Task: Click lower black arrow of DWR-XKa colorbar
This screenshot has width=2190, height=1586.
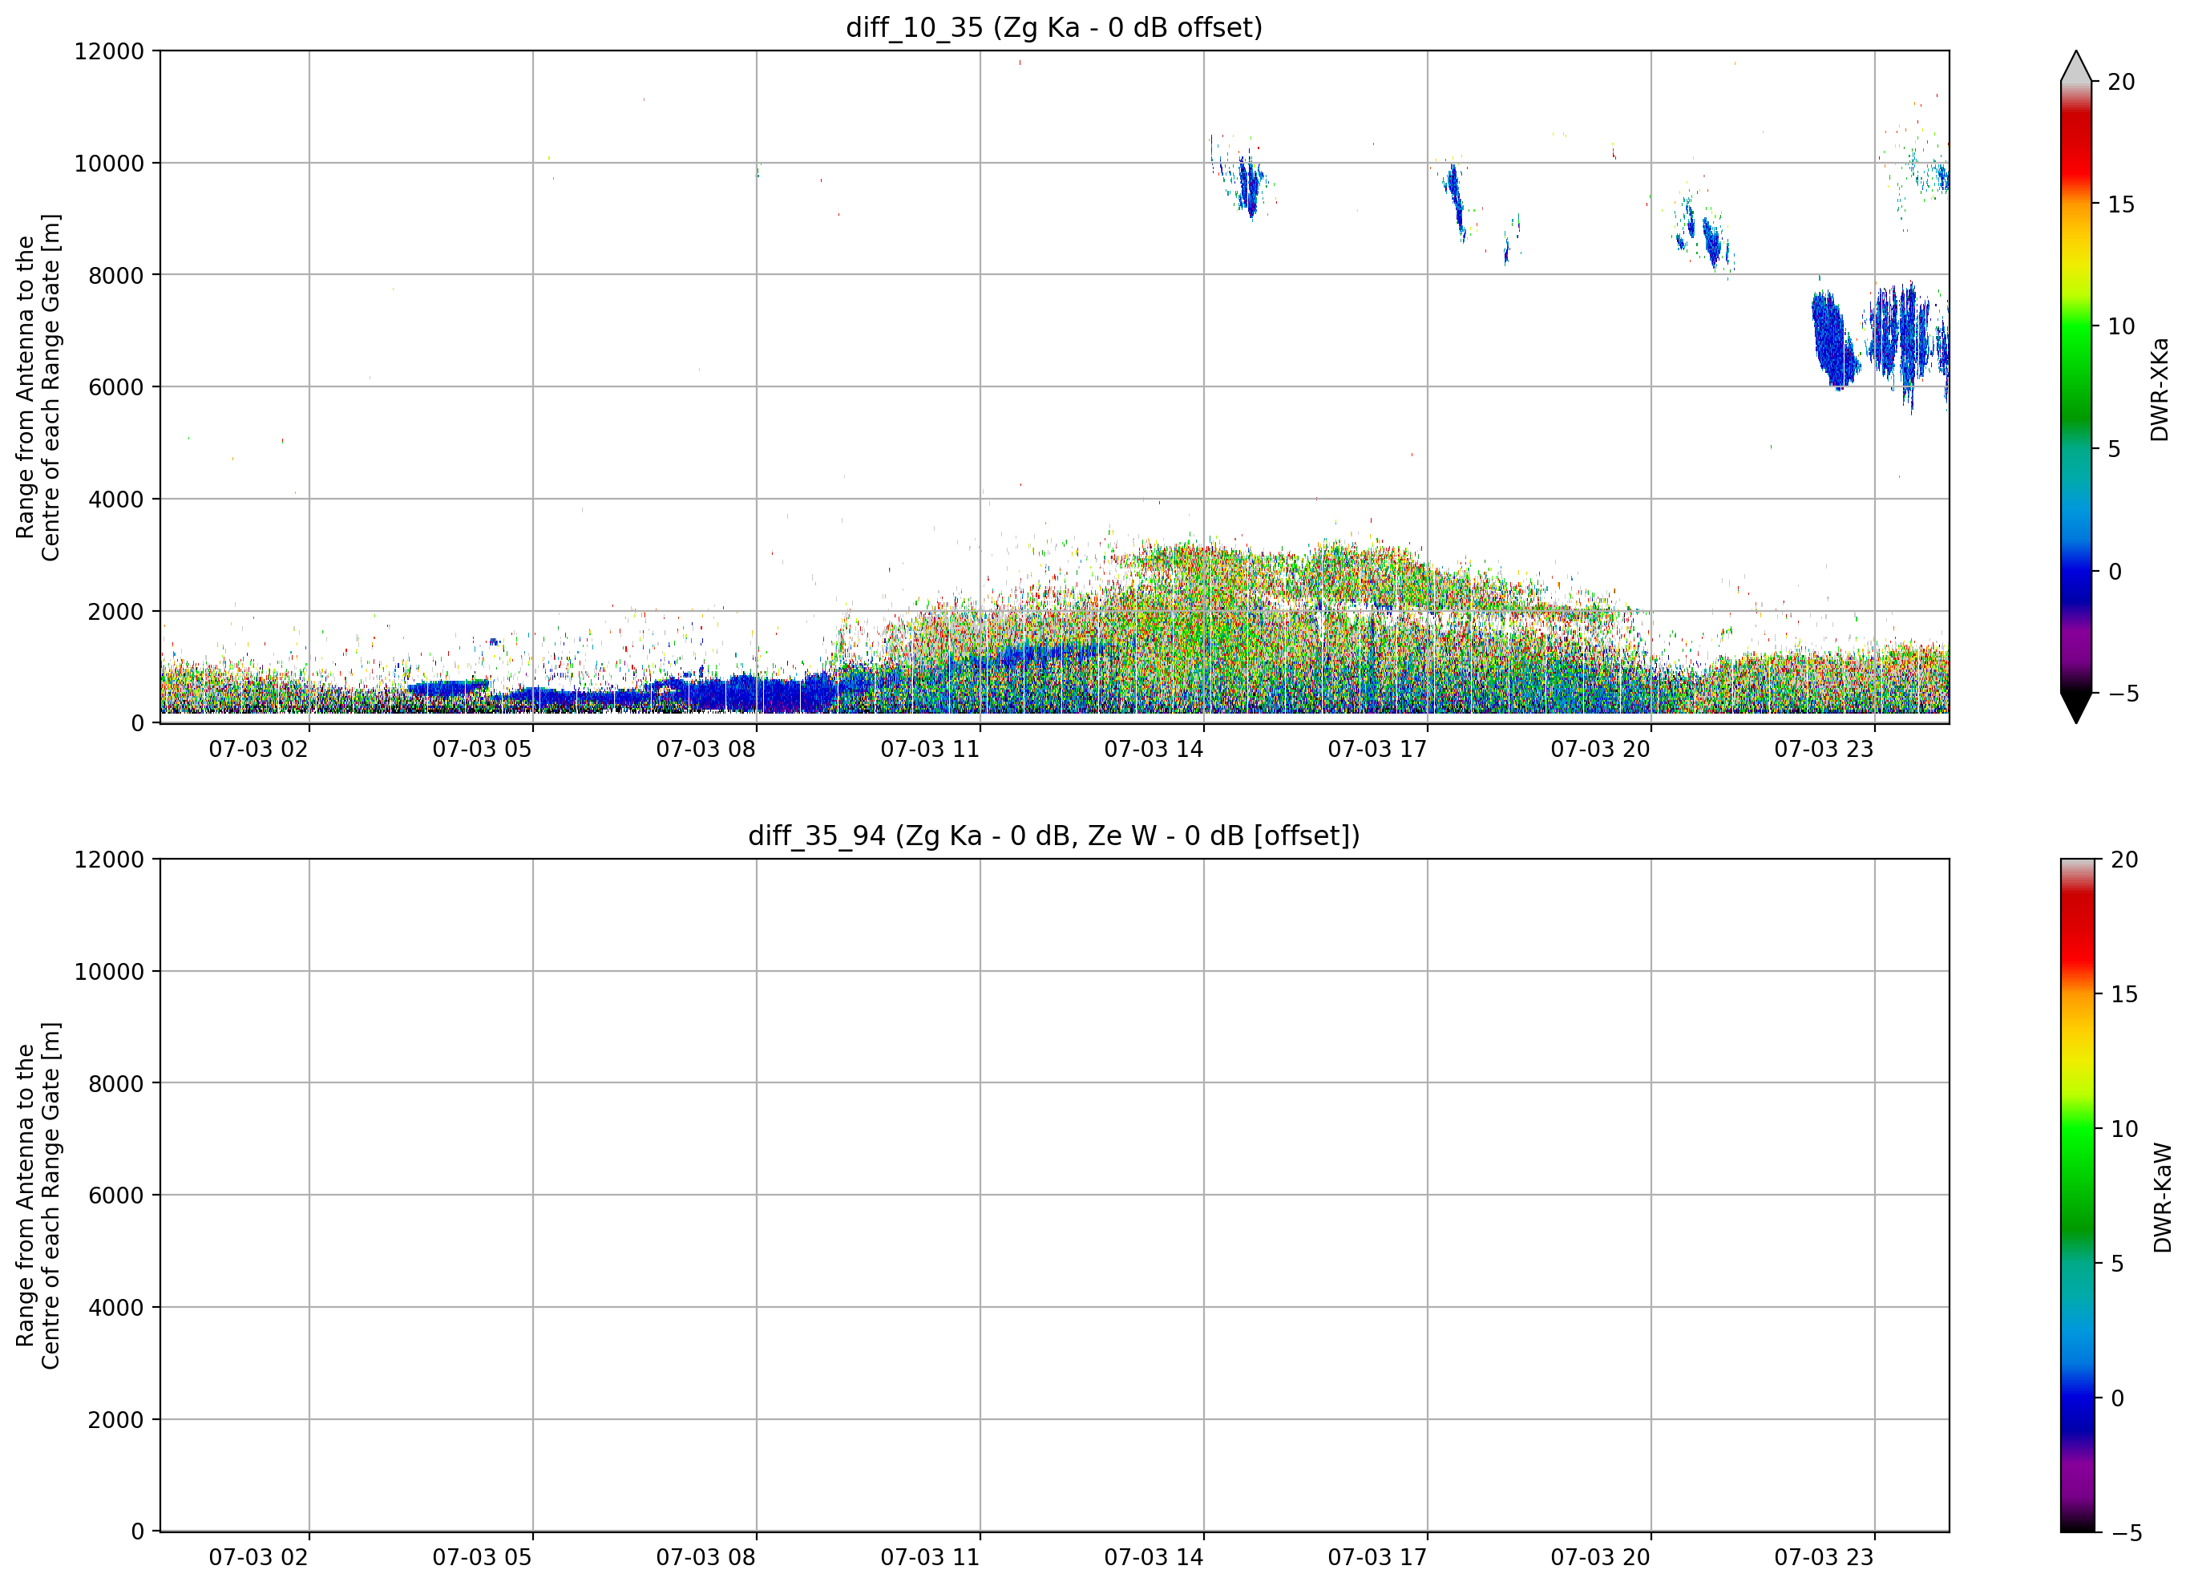Action: click(x=2075, y=708)
